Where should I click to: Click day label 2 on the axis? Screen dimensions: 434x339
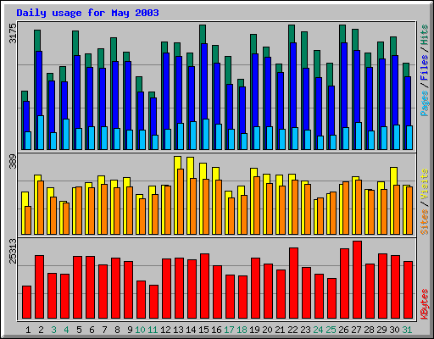click(x=41, y=330)
